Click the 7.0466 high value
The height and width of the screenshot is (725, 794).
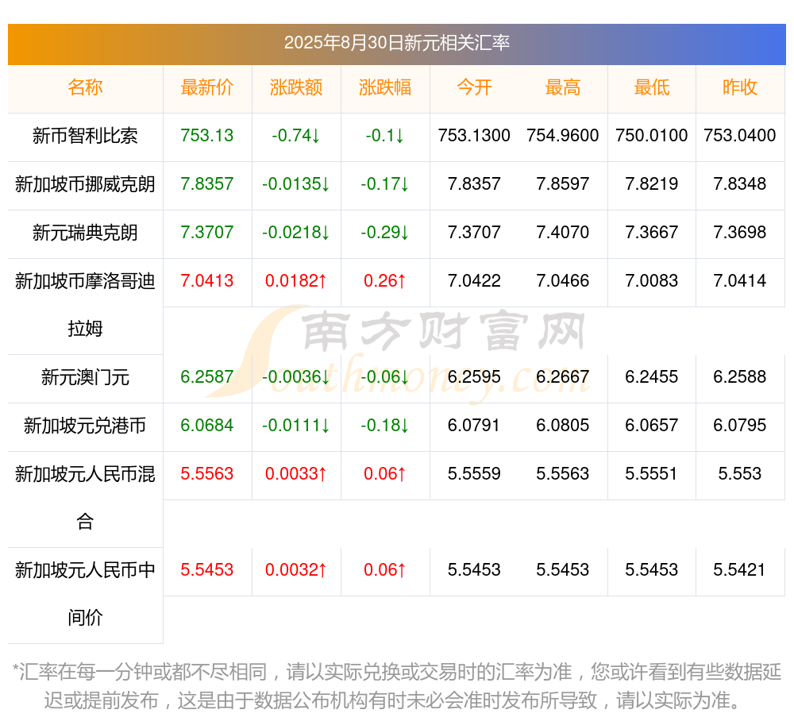(x=563, y=280)
